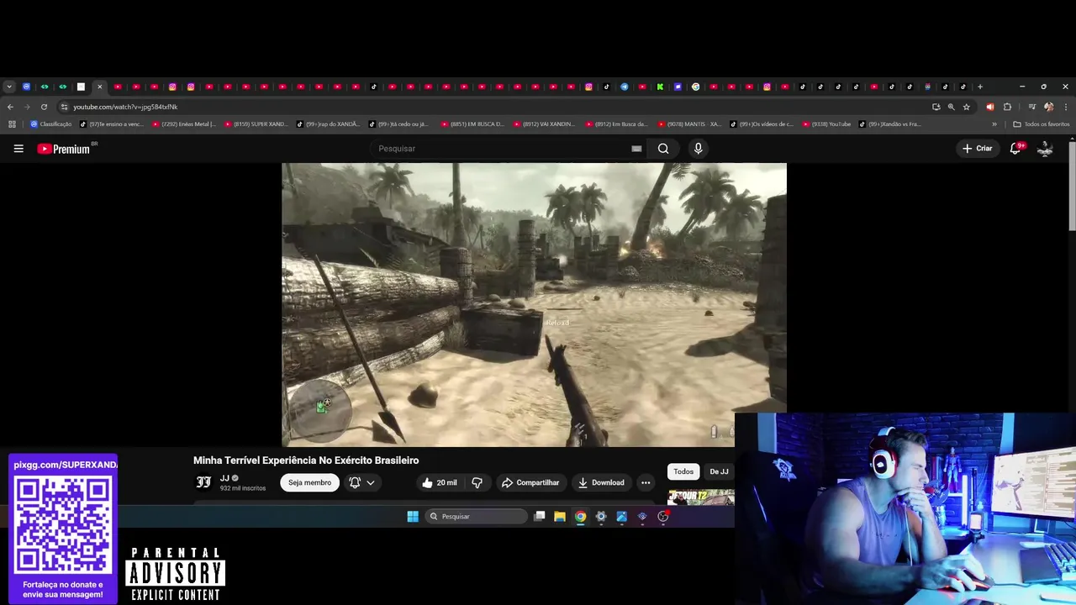The height and width of the screenshot is (605, 1076).
Task: Open Task View from the taskbar
Action: point(540,517)
